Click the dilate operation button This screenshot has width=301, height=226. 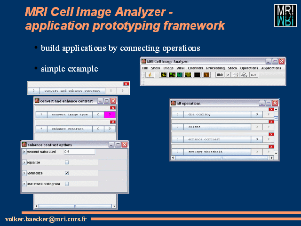[217, 127]
